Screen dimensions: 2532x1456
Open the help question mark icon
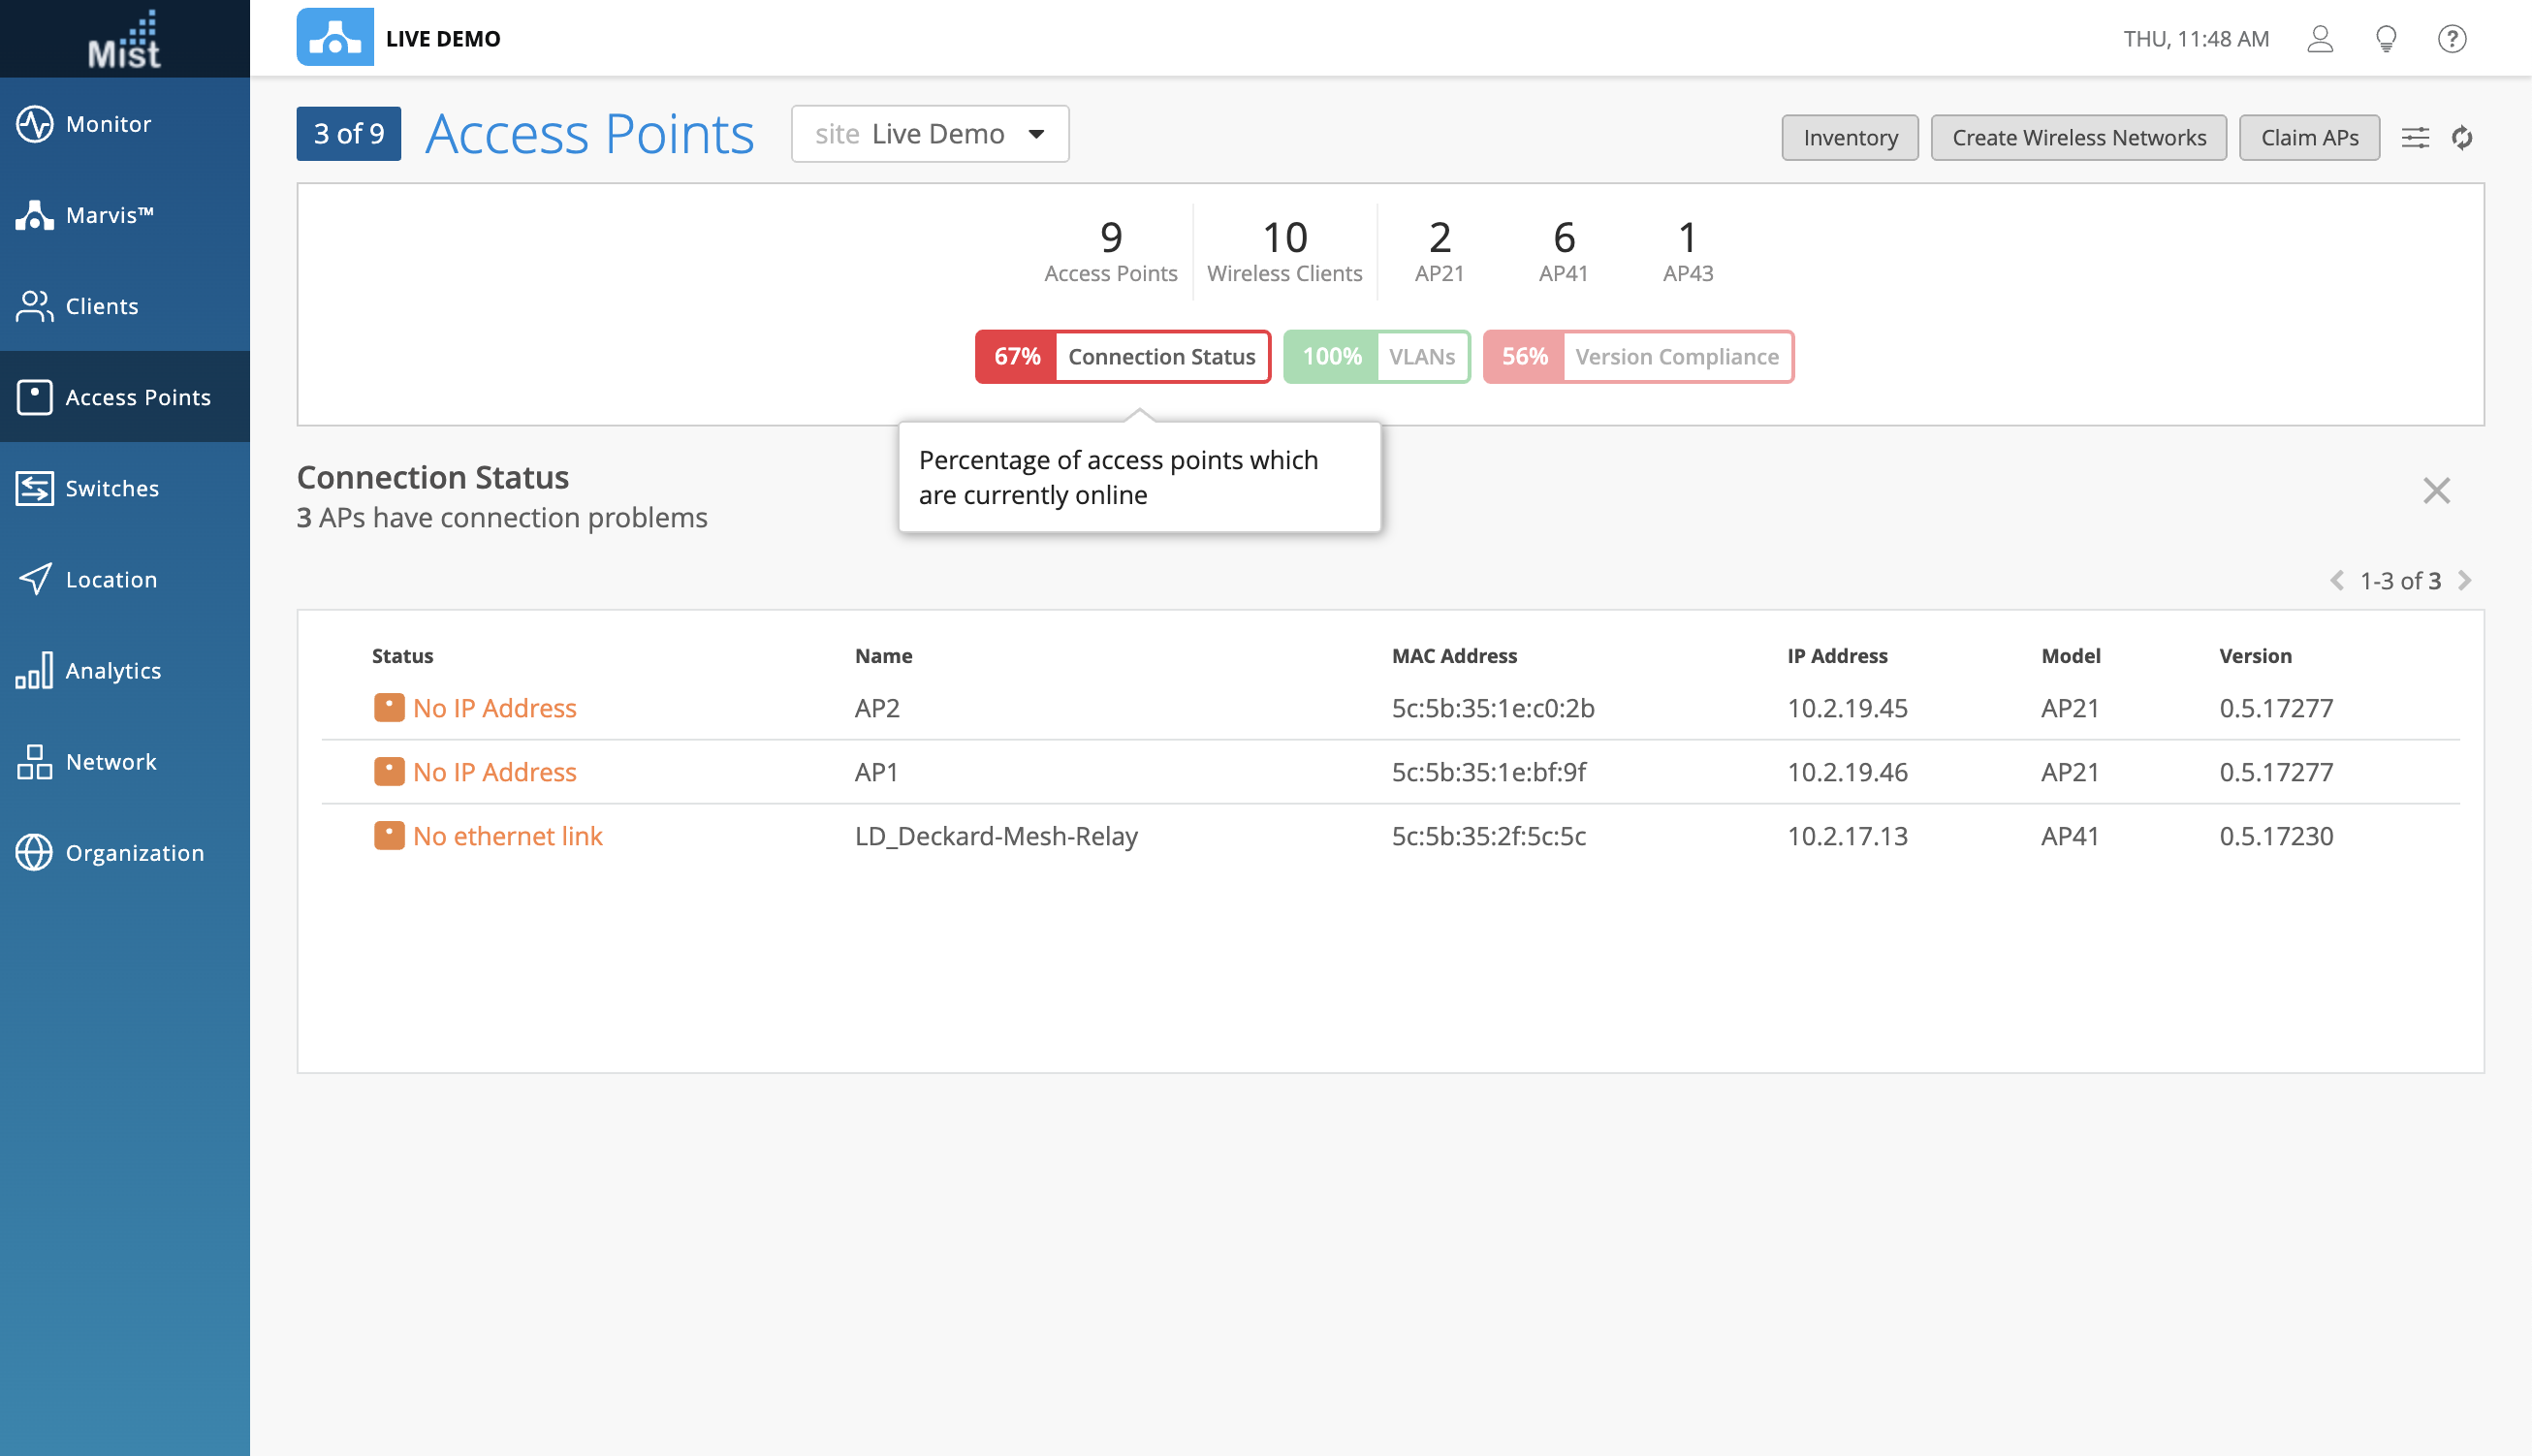2451,39
